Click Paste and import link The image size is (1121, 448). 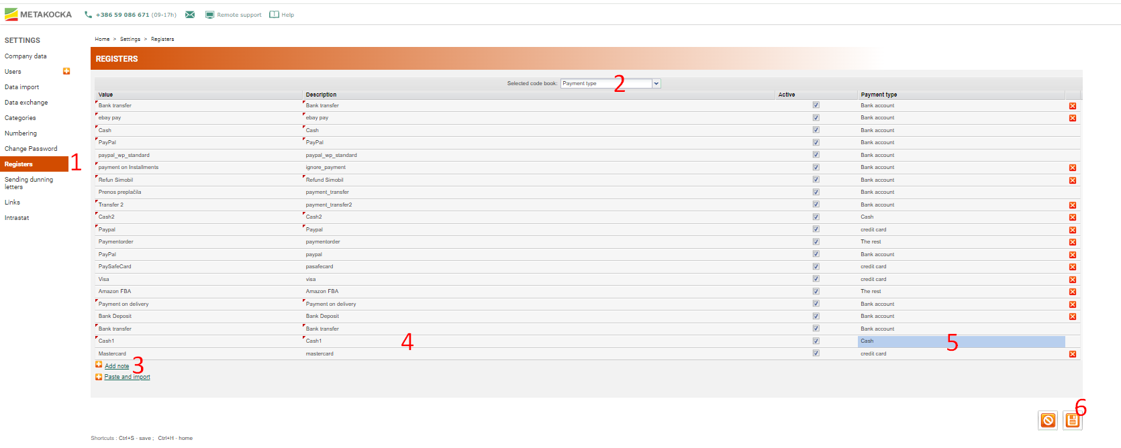pyautogui.click(x=127, y=377)
